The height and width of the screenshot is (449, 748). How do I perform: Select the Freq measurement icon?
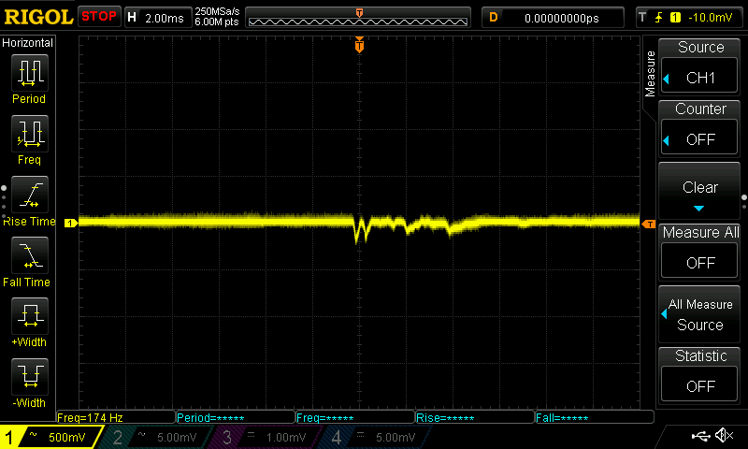coord(30,134)
